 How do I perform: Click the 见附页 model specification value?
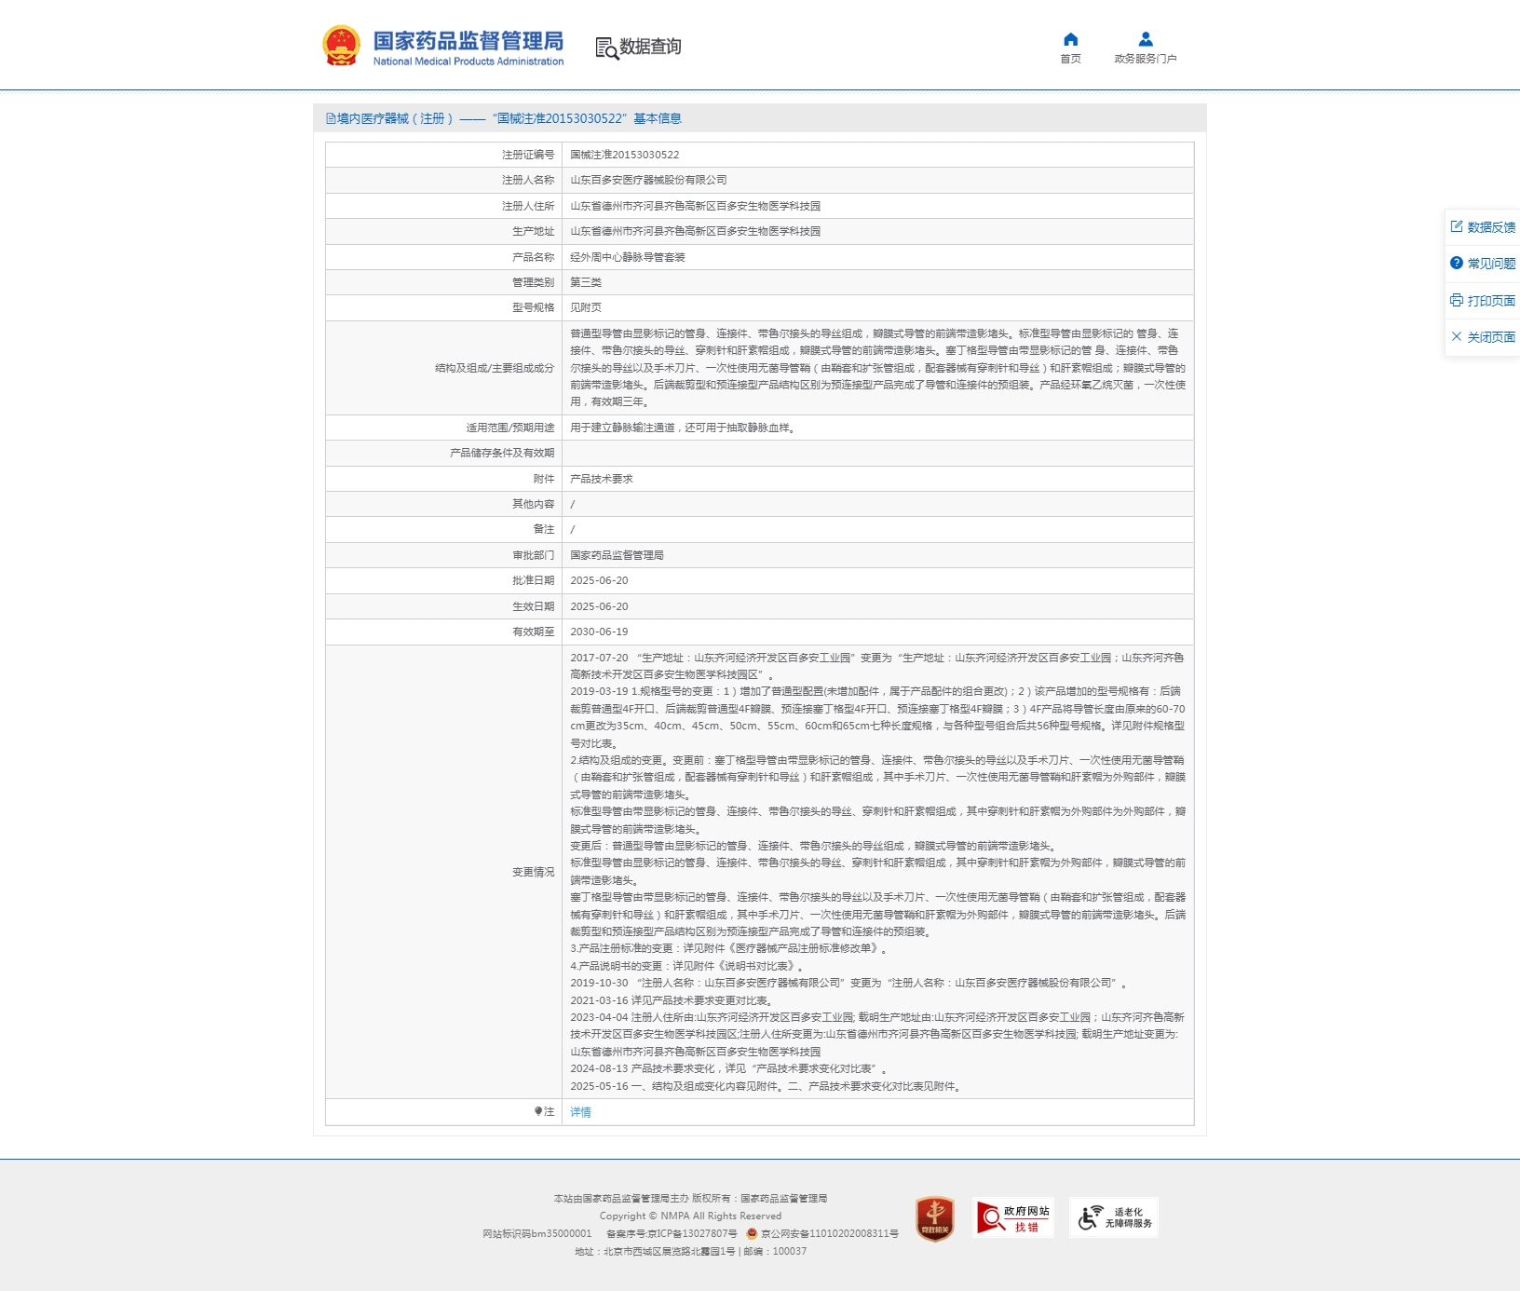click(586, 307)
